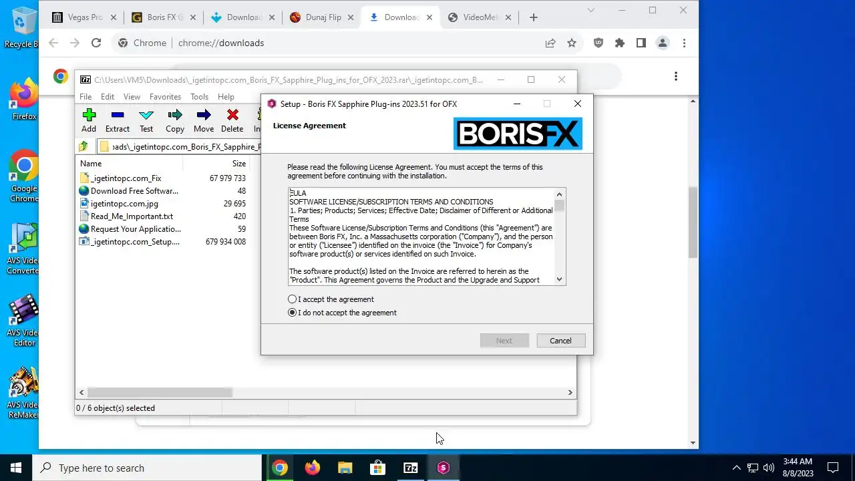Open Chrome tab search chevron
855x481 pixels.
click(592, 10)
